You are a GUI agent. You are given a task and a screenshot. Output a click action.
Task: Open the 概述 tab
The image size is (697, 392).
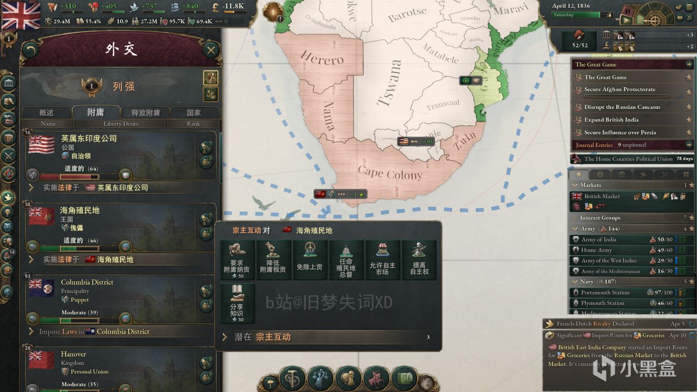click(47, 113)
